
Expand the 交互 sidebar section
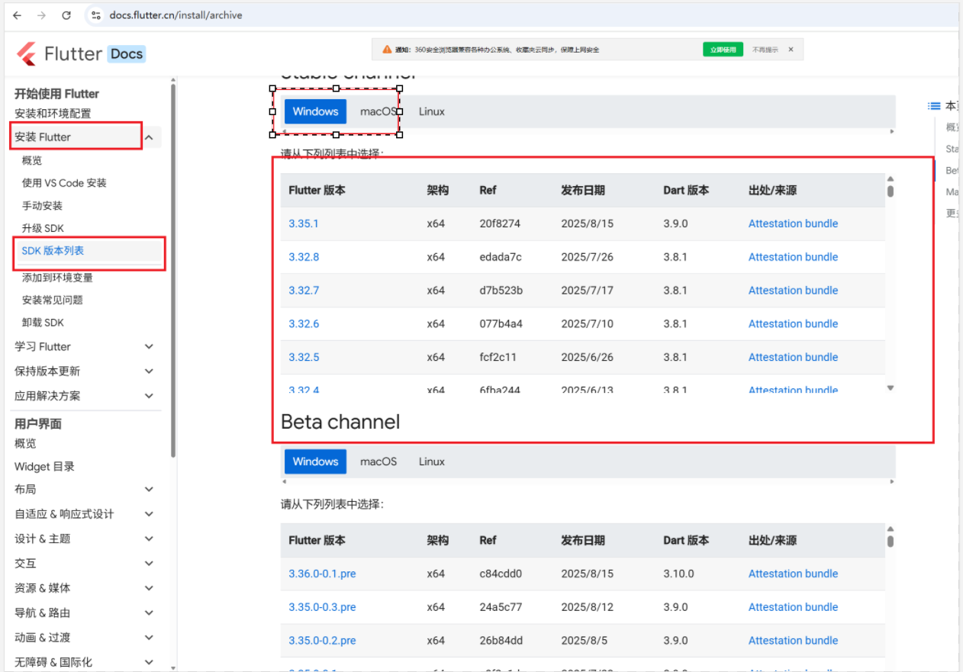coord(149,563)
